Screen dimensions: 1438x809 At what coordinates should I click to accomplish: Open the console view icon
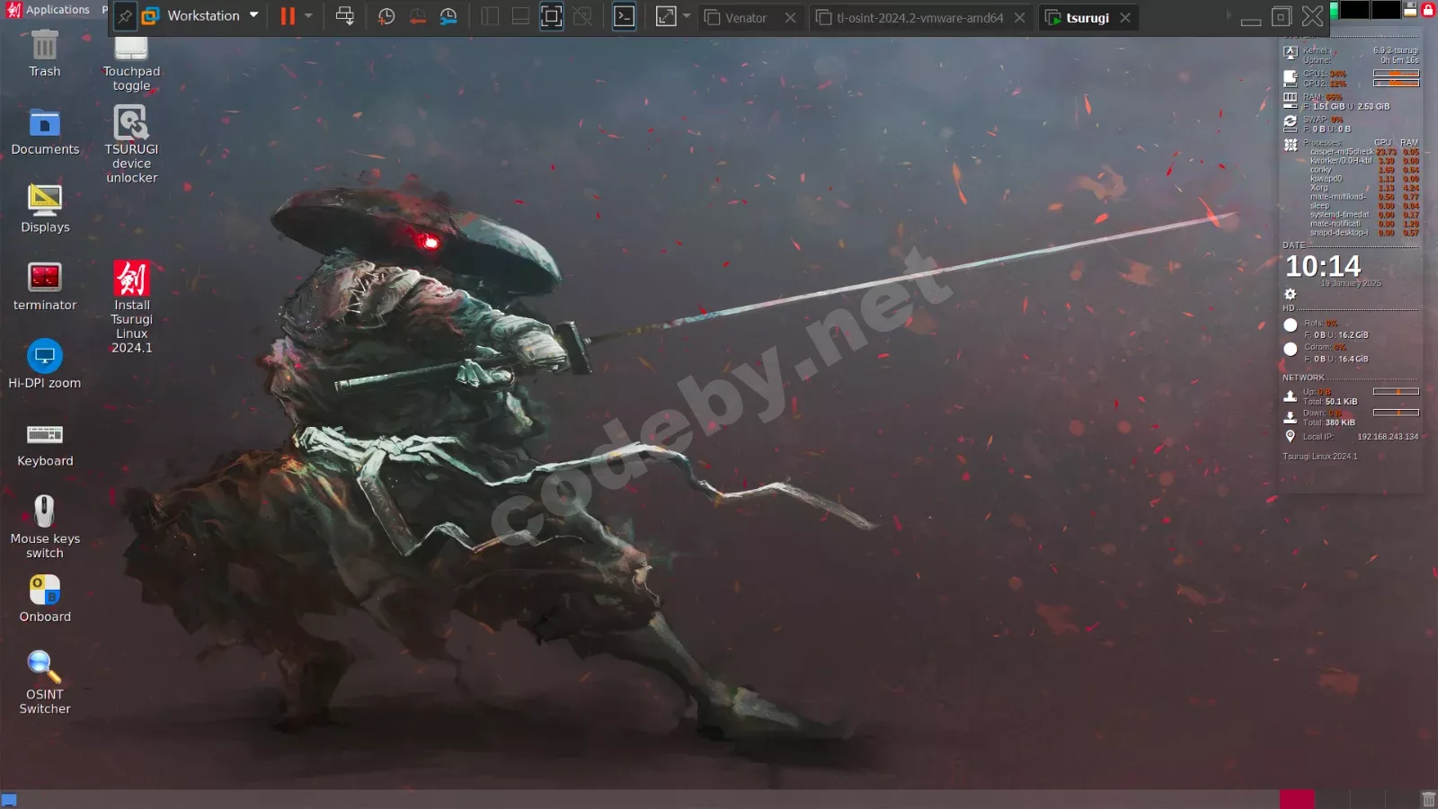pyautogui.click(x=624, y=16)
